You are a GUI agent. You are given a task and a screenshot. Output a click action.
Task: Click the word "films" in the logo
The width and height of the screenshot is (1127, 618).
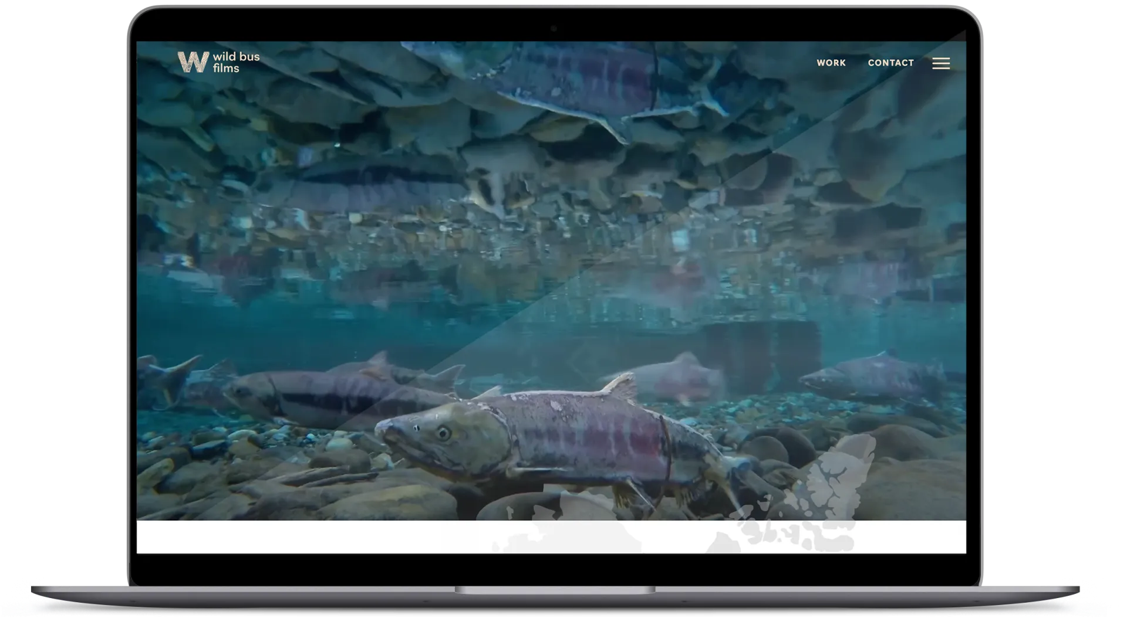[x=226, y=69]
